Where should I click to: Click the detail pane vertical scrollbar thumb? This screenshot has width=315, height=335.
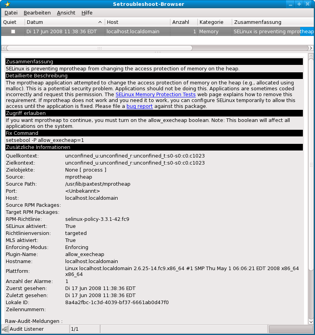click(x=311, y=165)
